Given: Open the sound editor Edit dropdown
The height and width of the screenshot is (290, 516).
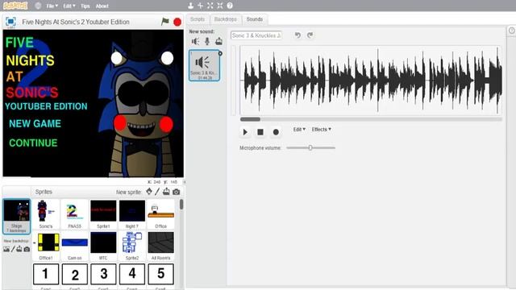Looking at the screenshot, I should (299, 129).
